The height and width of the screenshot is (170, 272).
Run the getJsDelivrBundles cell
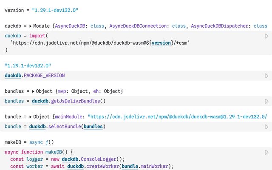click(266, 101)
